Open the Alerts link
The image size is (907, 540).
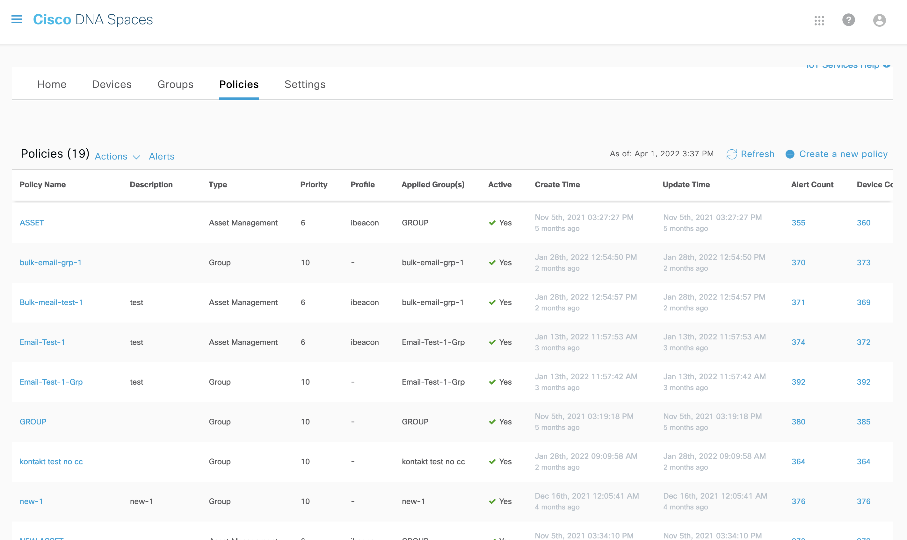[x=161, y=156]
